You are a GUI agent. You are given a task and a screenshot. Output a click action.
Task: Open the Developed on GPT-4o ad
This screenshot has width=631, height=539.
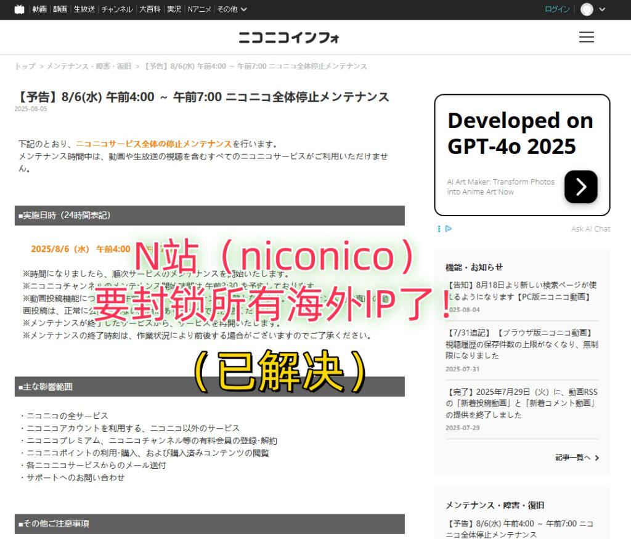click(522, 155)
